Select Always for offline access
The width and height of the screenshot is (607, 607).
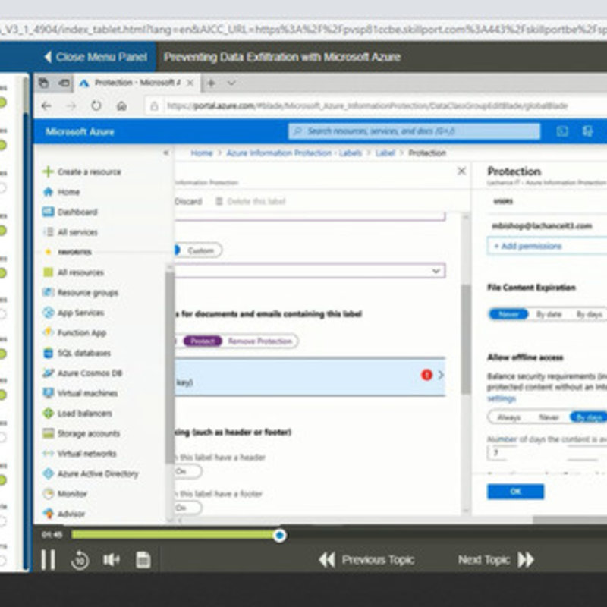pos(508,417)
